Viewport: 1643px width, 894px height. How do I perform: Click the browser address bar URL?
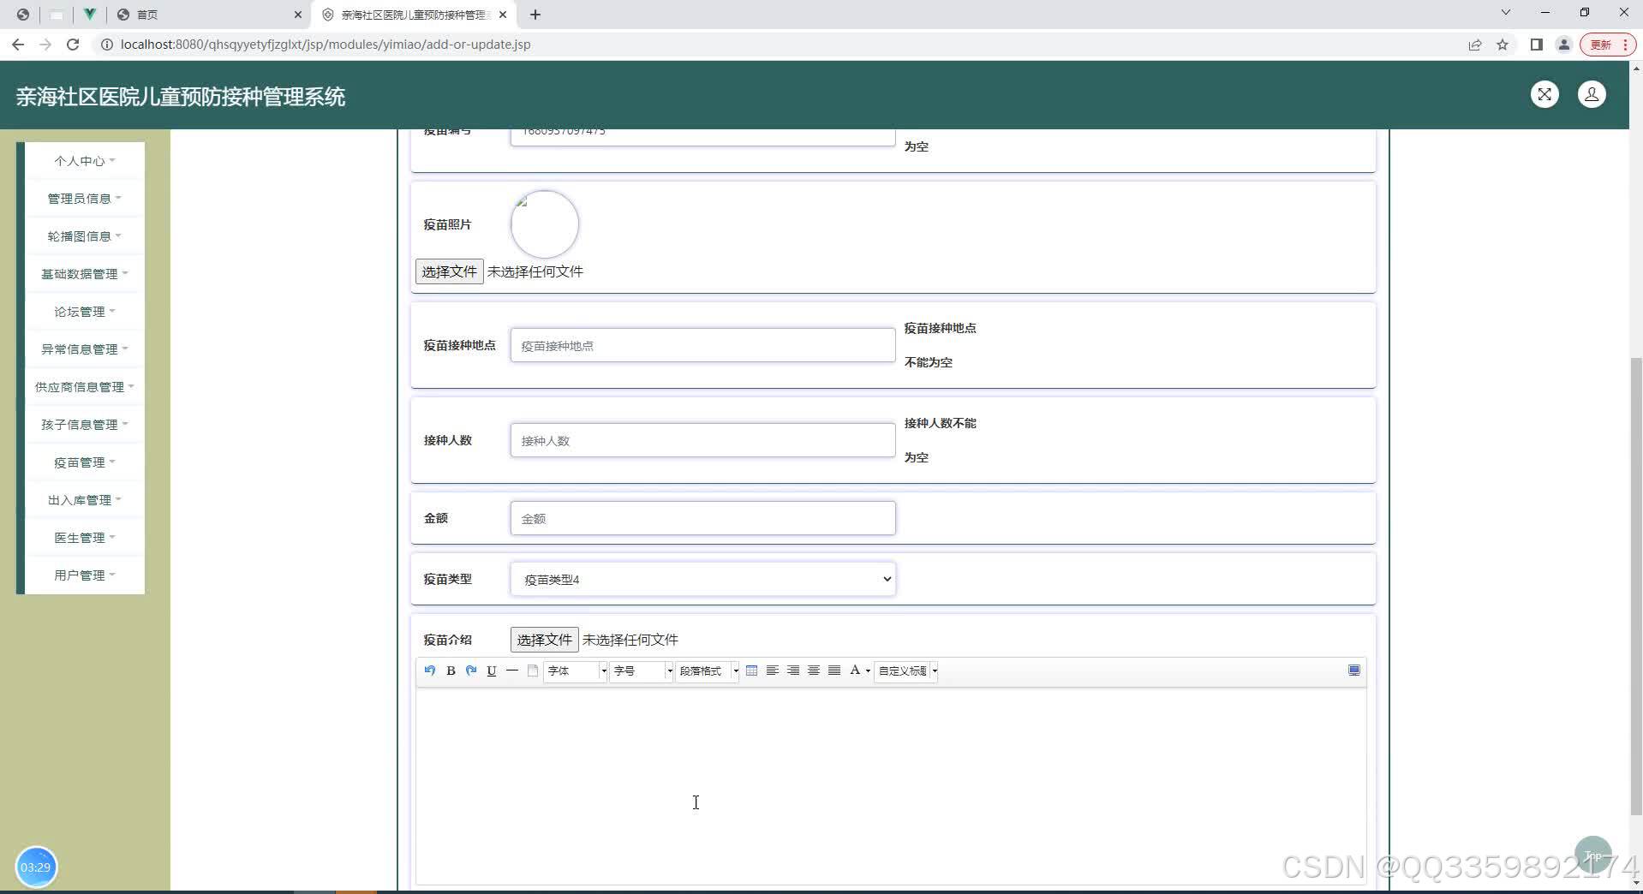326,45
